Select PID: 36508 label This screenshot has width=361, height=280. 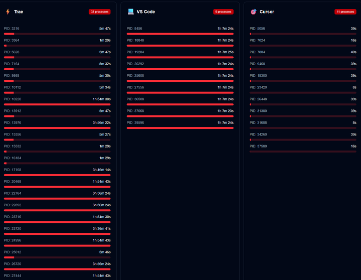(135, 99)
